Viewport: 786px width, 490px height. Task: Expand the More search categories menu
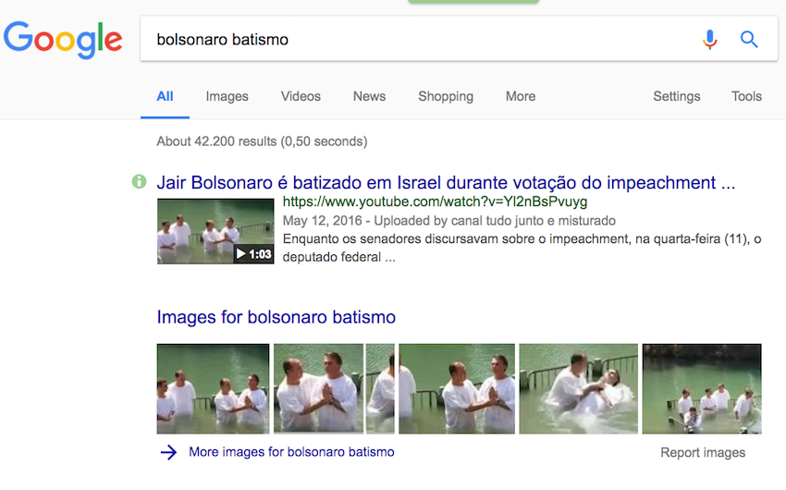click(x=520, y=96)
